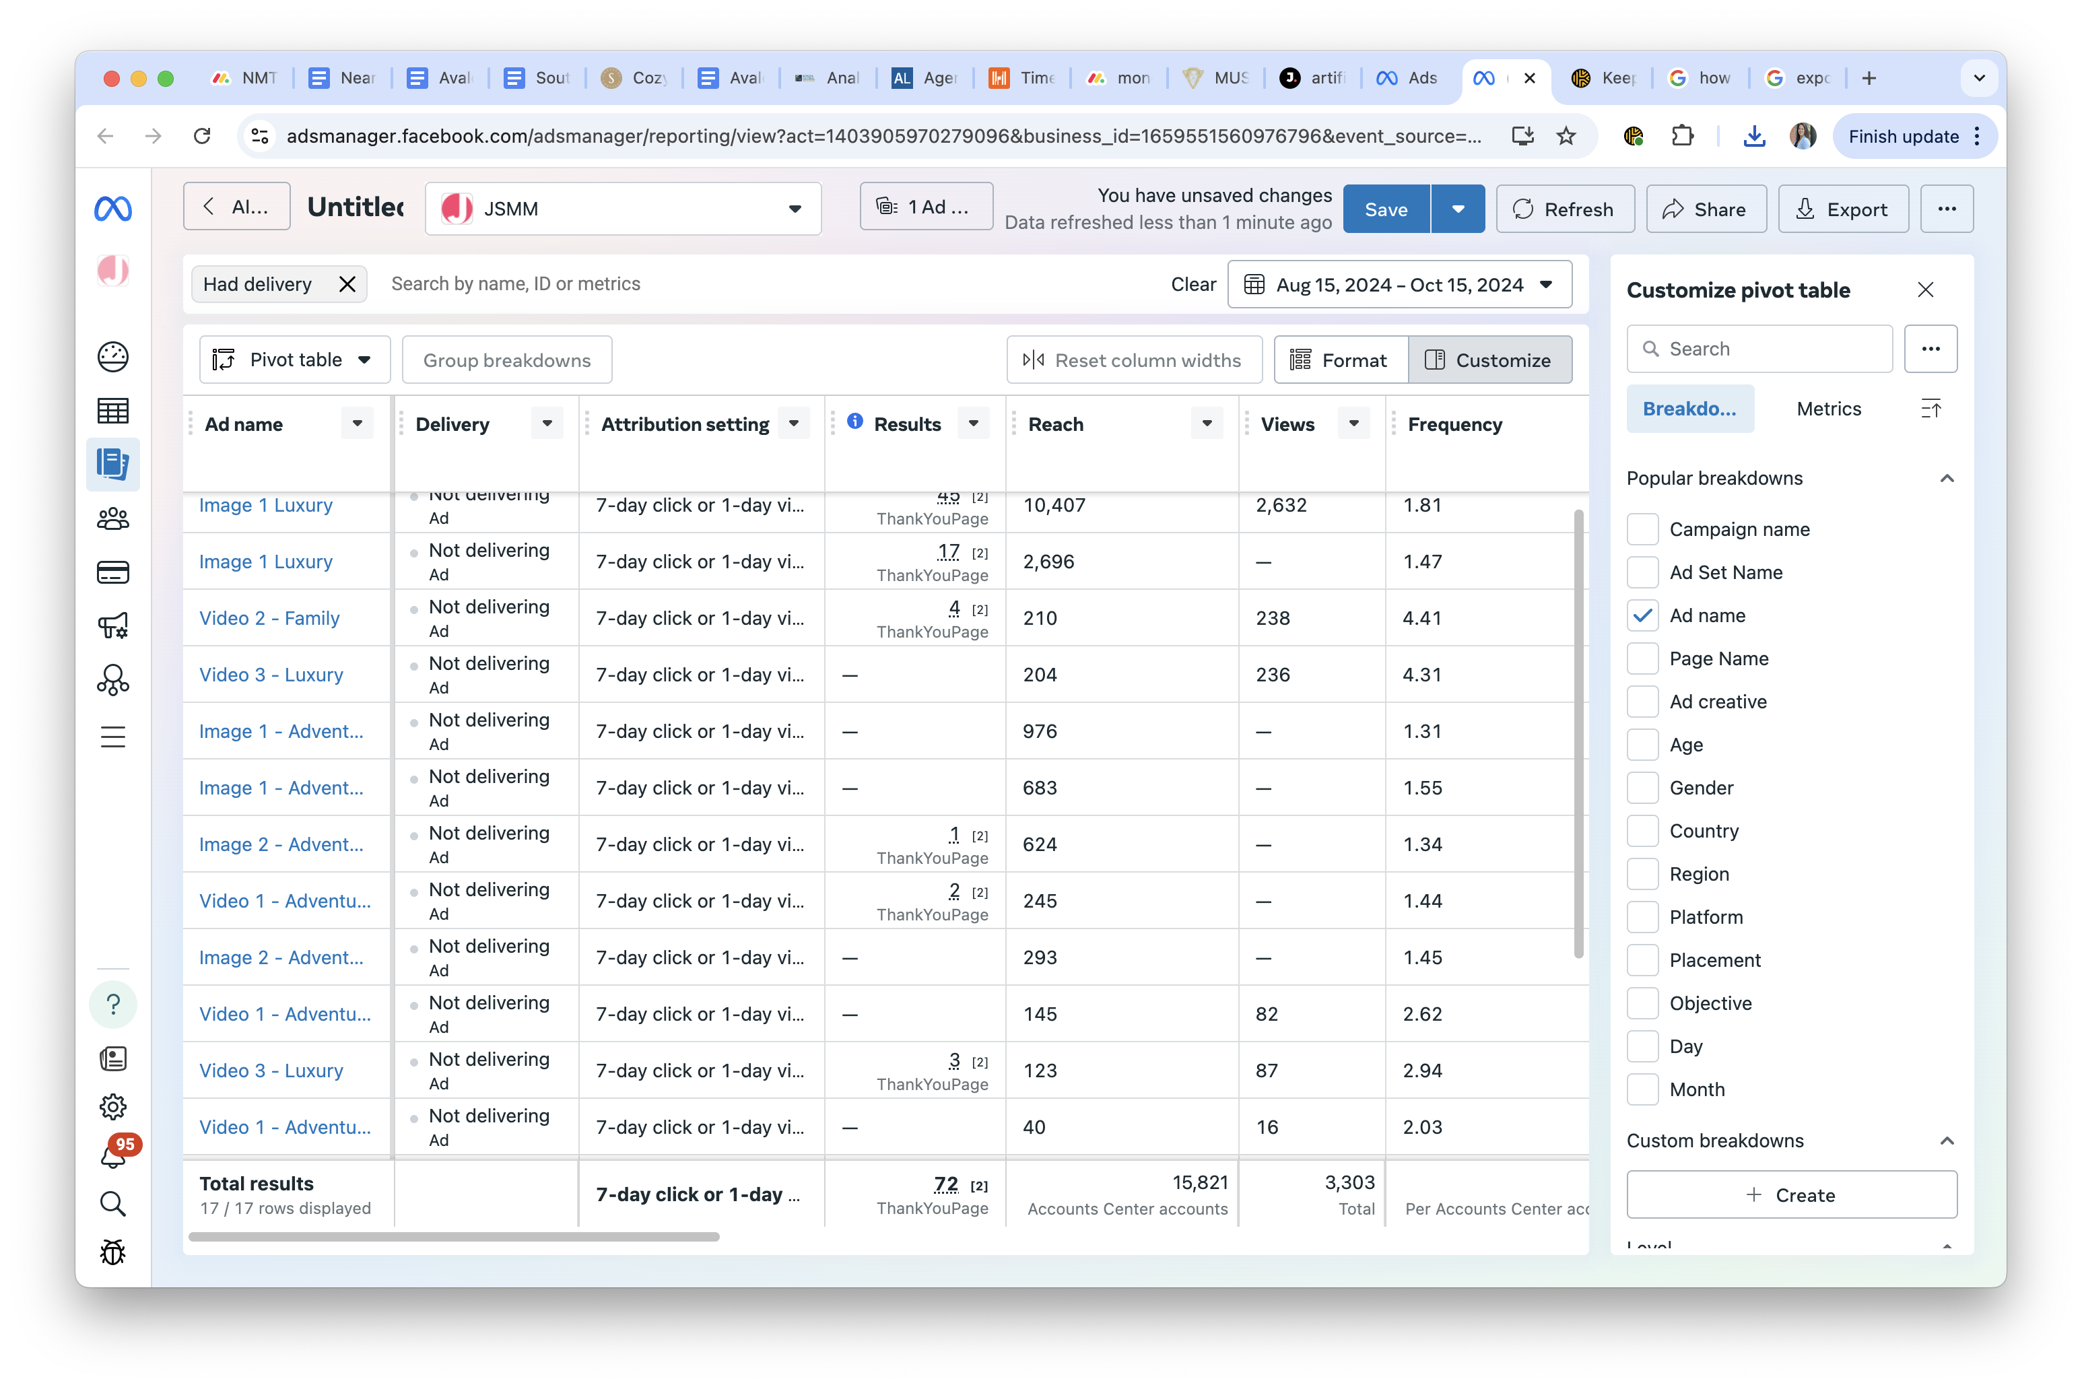2082x1387 pixels.
Task: Select the JSMM business avatar in sidebar
Action: pos(113,271)
